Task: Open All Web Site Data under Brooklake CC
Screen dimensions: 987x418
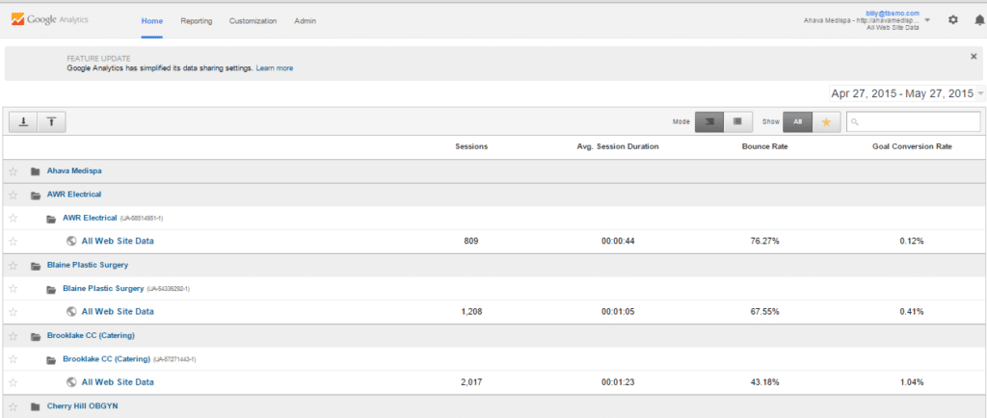Action: tap(118, 381)
